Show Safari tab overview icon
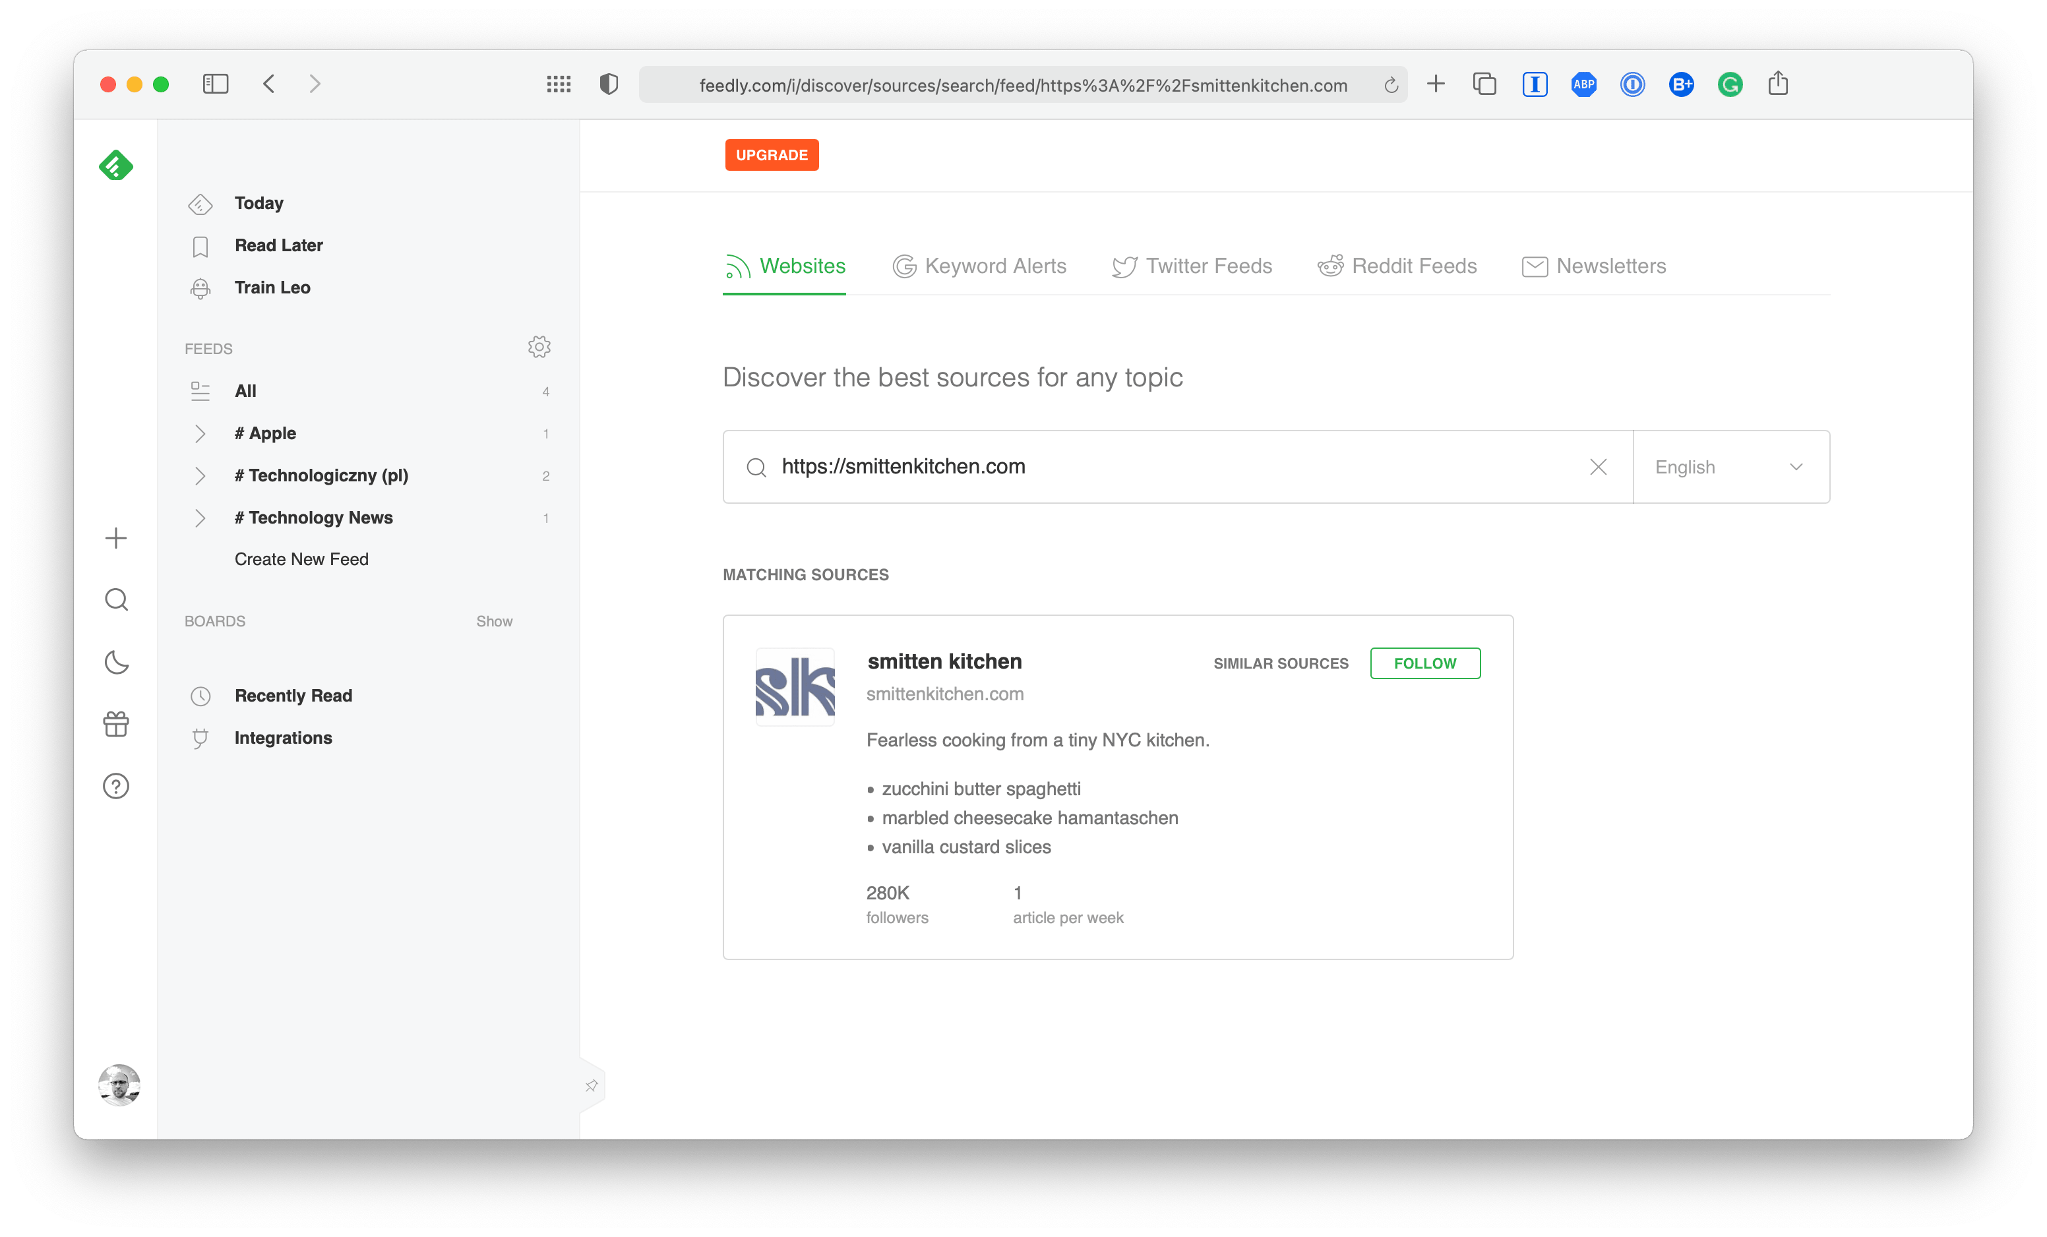The width and height of the screenshot is (2047, 1237). [x=1484, y=84]
